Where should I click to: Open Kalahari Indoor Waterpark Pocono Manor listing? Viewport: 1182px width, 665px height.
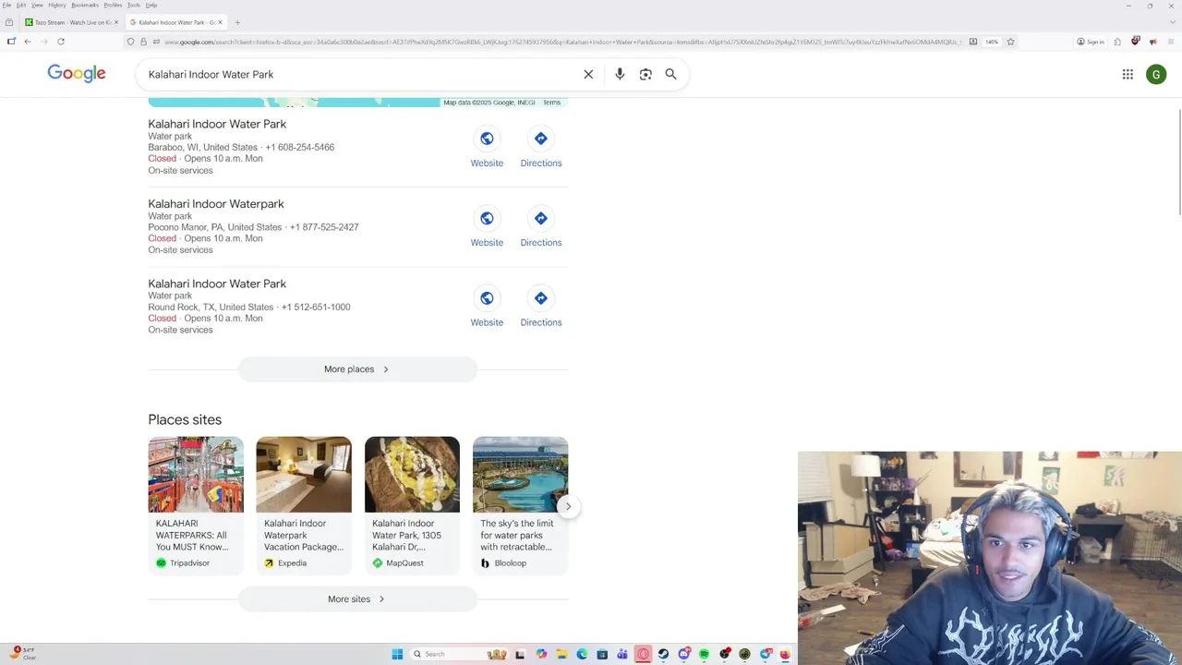pyautogui.click(x=216, y=204)
